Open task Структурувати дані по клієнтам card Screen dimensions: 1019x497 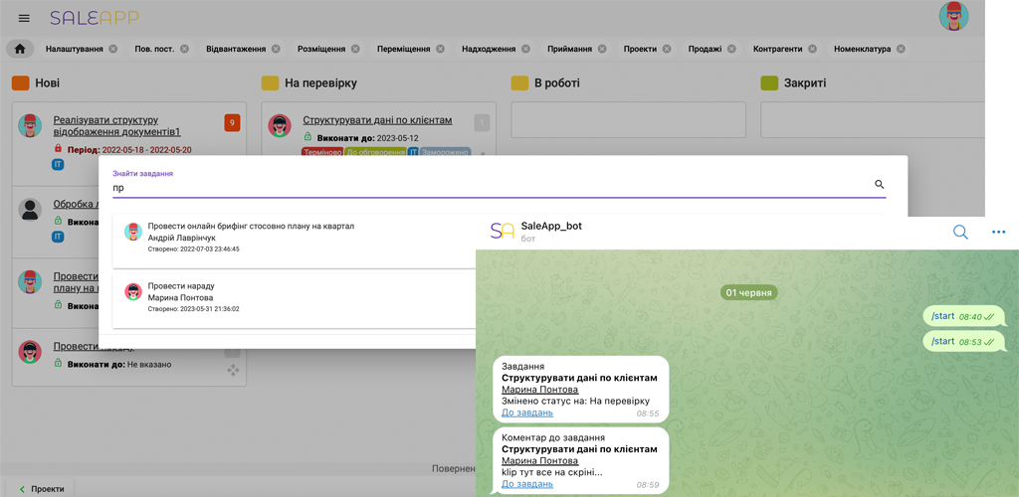[377, 120]
